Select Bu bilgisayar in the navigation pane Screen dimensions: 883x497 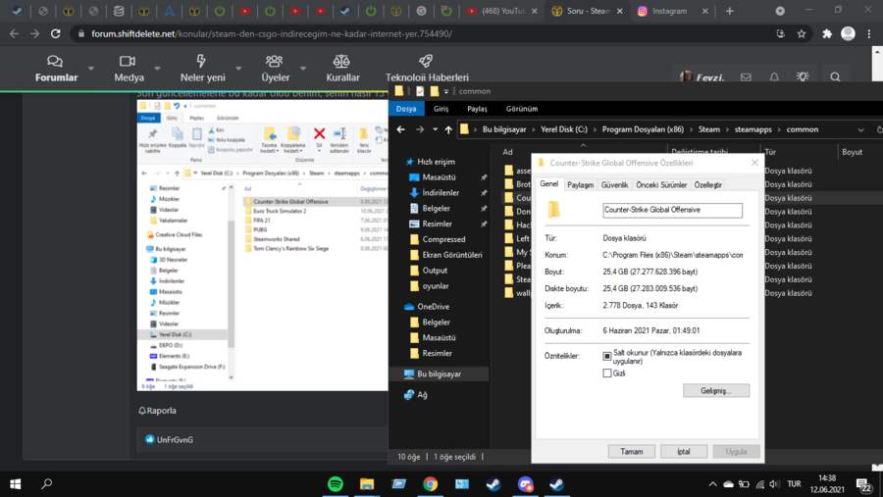pos(438,373)
